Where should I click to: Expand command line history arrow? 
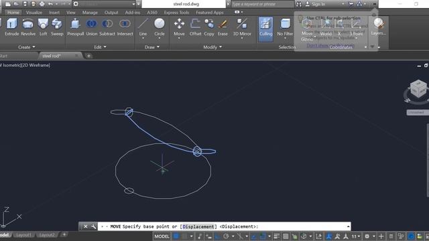(x=348, y=226)
